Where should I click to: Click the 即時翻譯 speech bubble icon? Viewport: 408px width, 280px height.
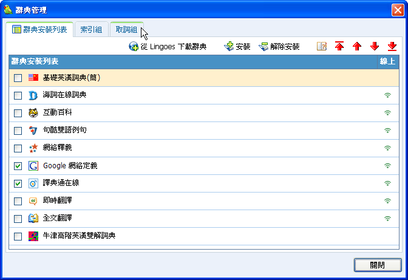[x=33, y=201]
